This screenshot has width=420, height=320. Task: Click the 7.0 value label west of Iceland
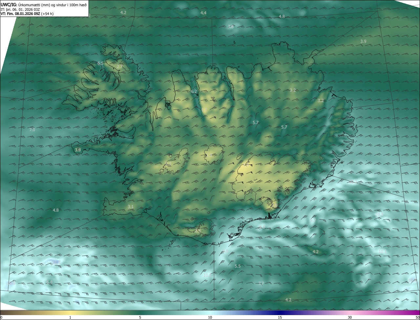click(x=32, y=130)
